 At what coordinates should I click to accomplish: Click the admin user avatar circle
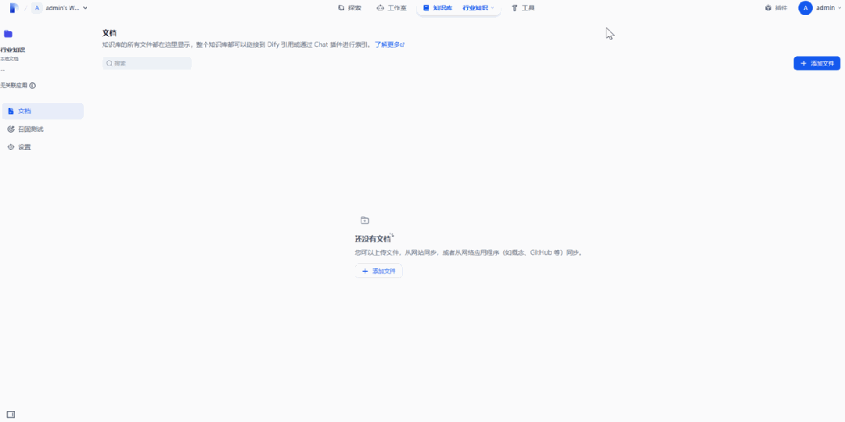(805, 8)
